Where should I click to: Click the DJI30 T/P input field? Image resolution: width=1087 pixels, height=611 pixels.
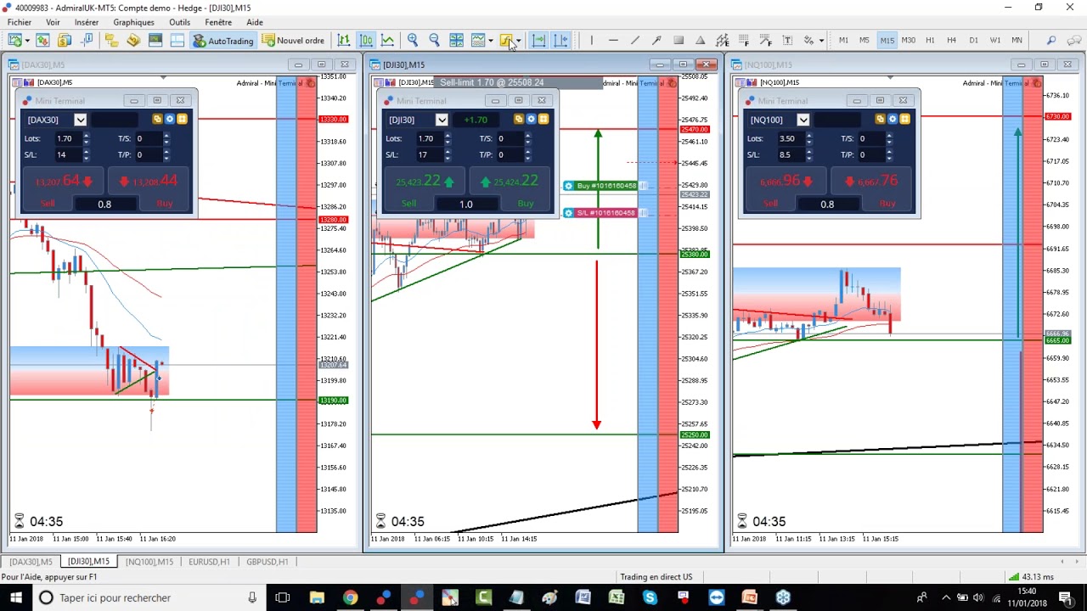click(x=509, y=154)
